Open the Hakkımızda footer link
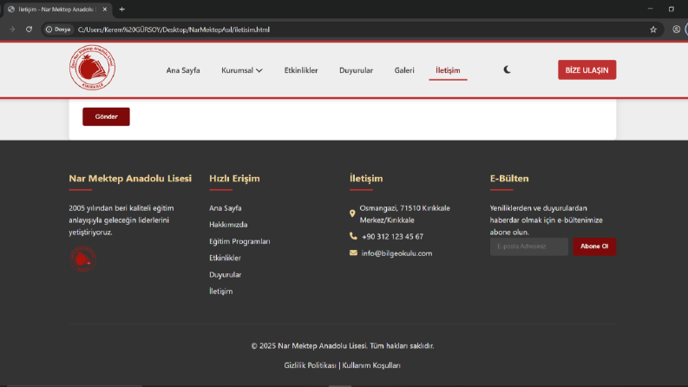 228,225
